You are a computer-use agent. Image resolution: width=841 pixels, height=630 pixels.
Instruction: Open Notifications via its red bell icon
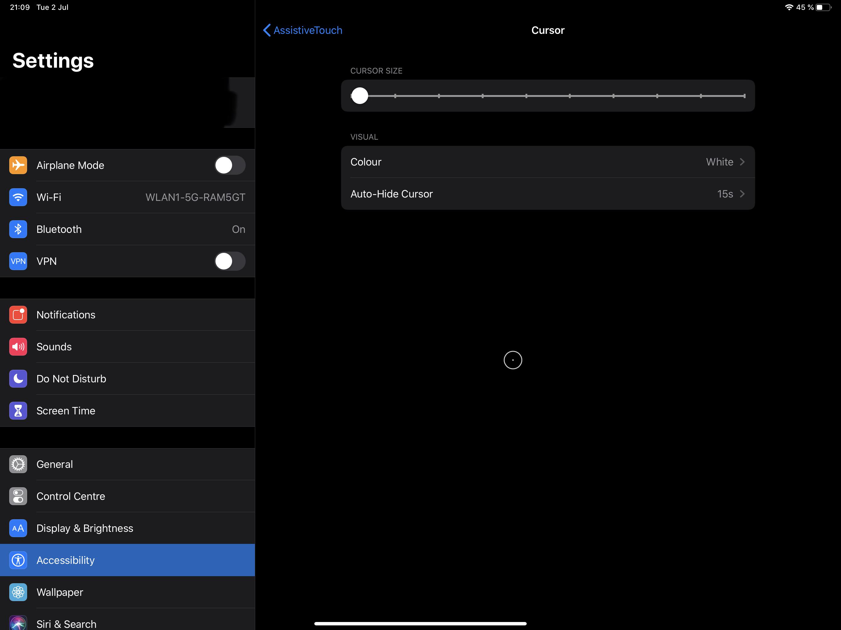tap(18, 315)
